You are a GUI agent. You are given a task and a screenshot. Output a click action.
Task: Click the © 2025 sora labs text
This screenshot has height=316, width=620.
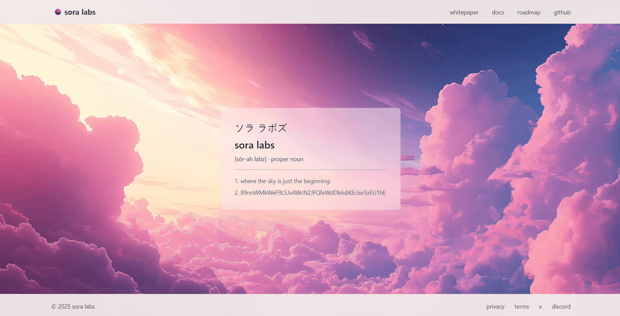pos(73,307)
